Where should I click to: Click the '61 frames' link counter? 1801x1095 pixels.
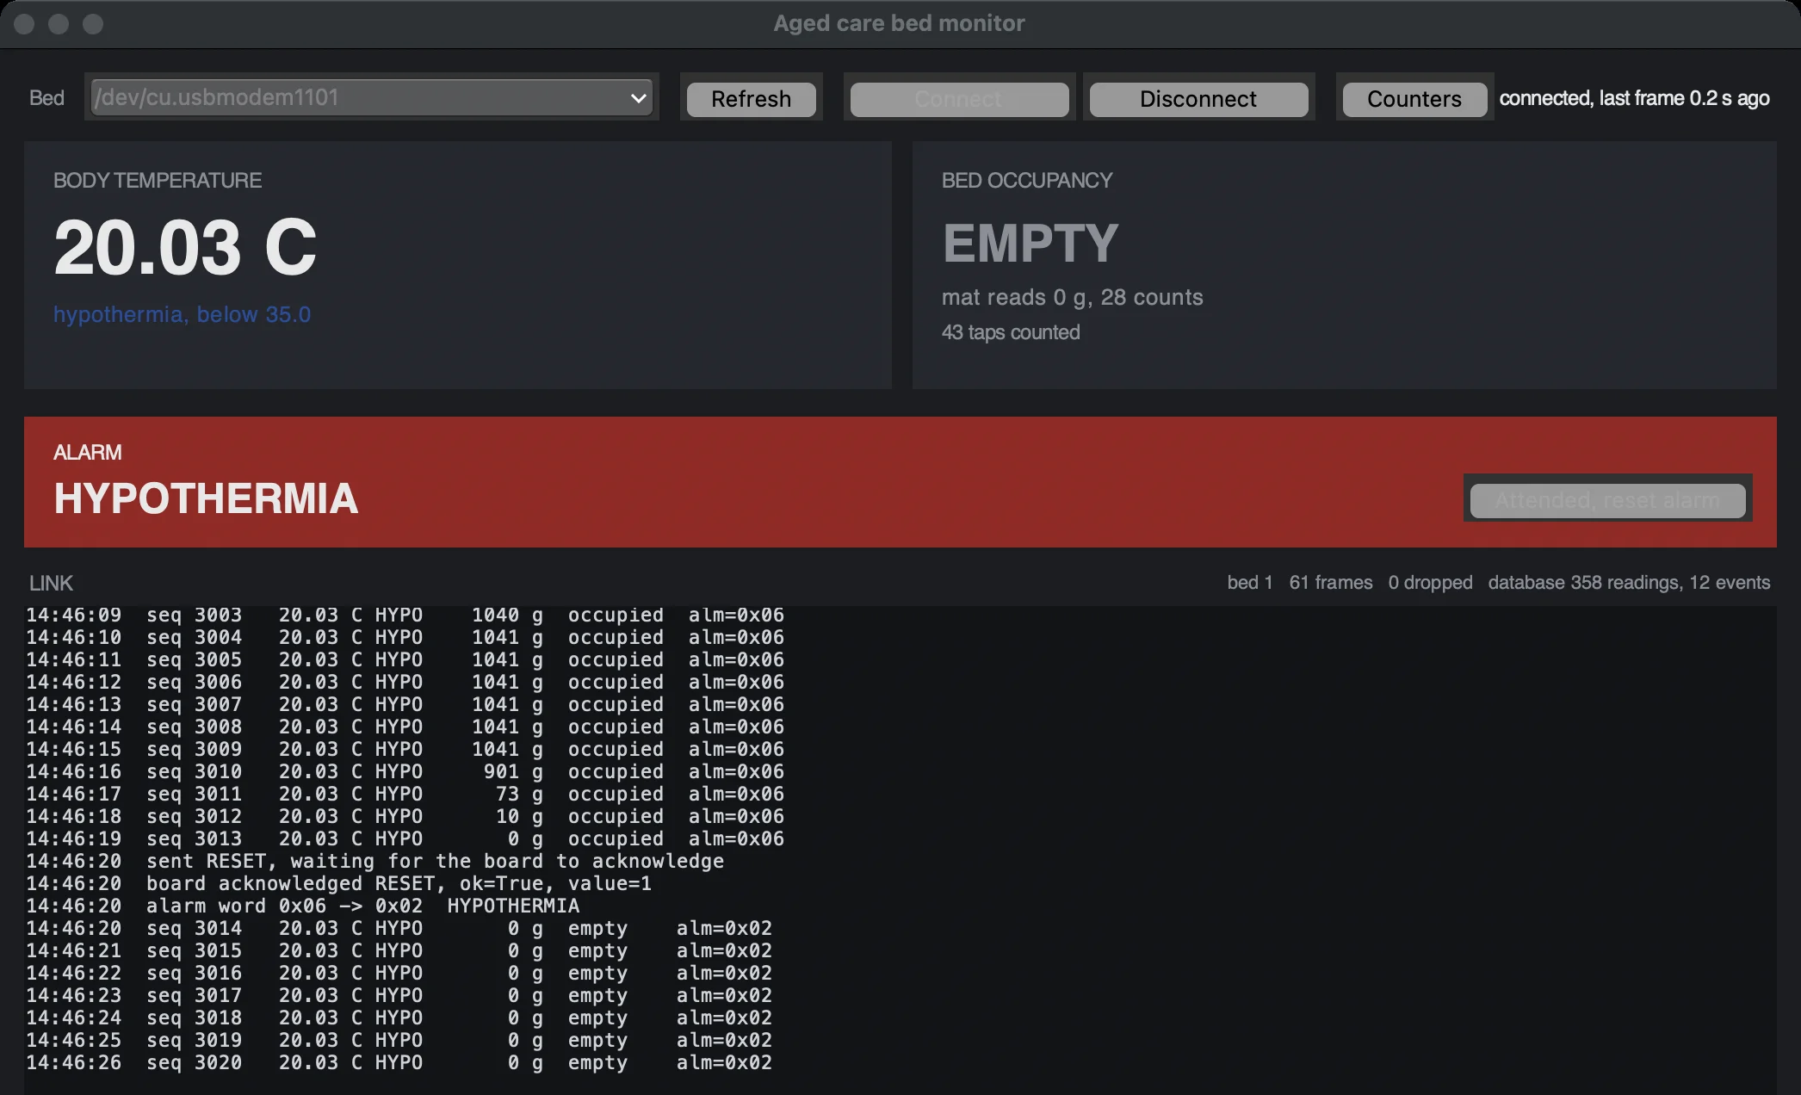(x=1330, y=583)
